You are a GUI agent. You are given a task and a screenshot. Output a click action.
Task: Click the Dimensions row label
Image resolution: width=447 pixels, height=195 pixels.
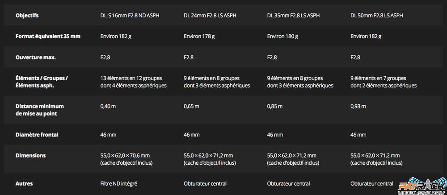click(x=30, y=155)
